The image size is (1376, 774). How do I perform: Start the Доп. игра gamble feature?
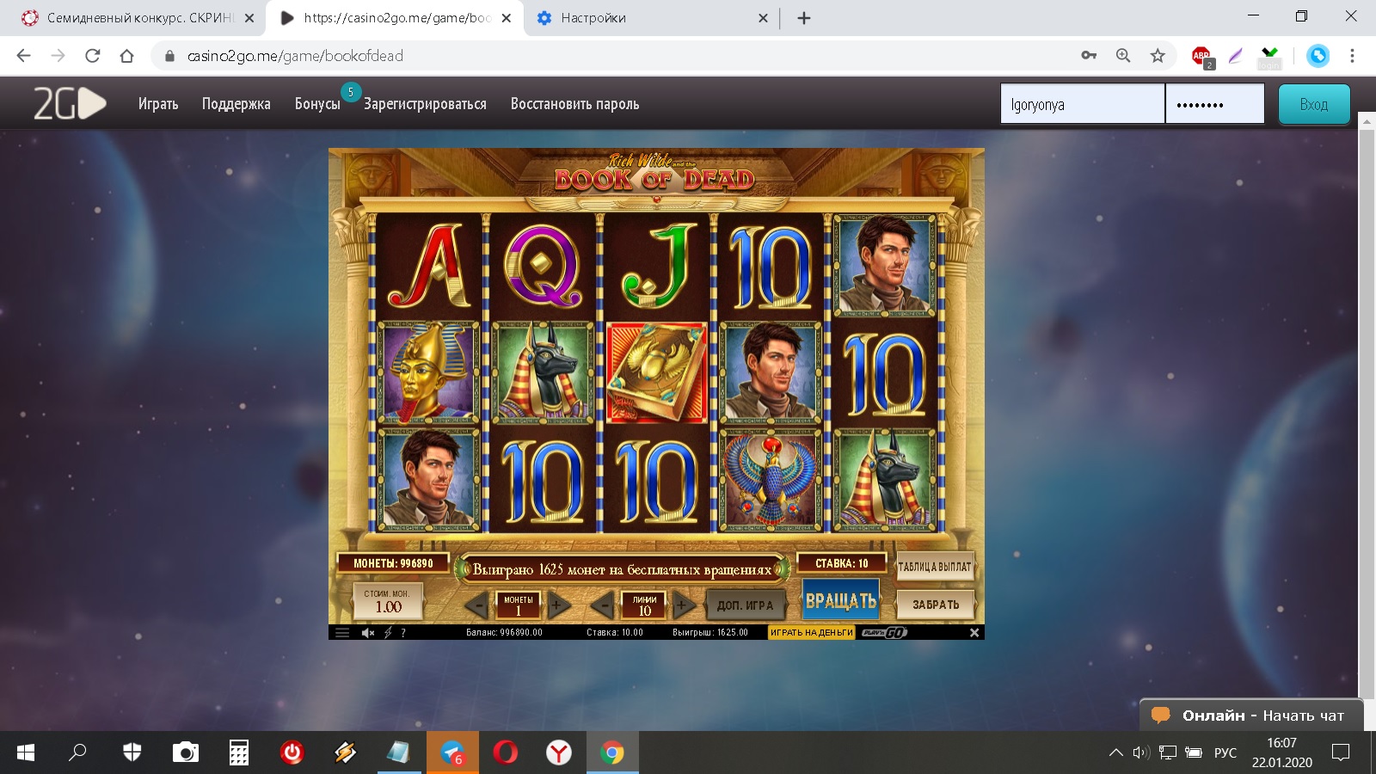click(x=746, y=605)
